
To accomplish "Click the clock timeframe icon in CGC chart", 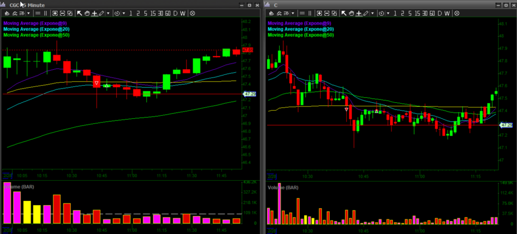I will point(117,13).
